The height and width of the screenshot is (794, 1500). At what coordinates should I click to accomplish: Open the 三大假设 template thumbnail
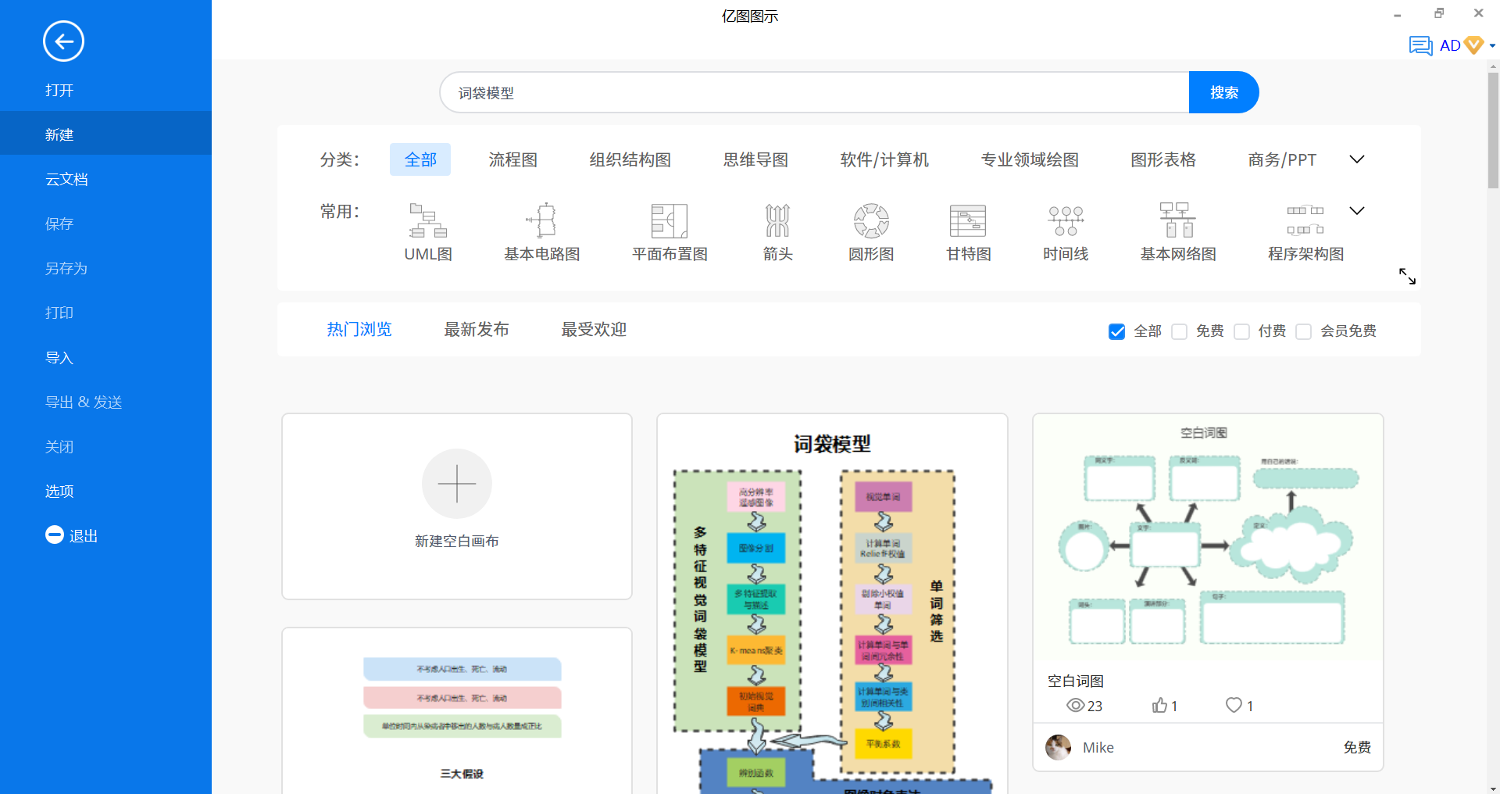point(457,710)
